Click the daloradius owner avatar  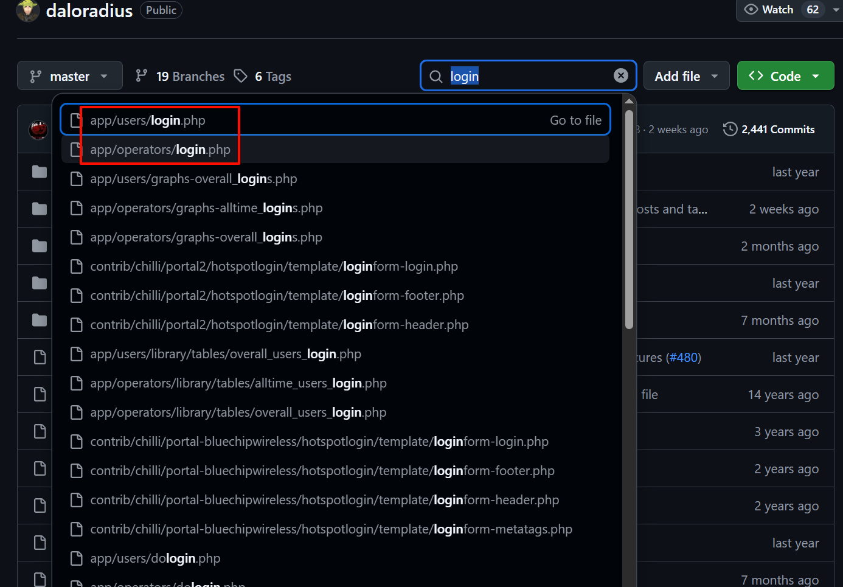(x=27, y=10)
